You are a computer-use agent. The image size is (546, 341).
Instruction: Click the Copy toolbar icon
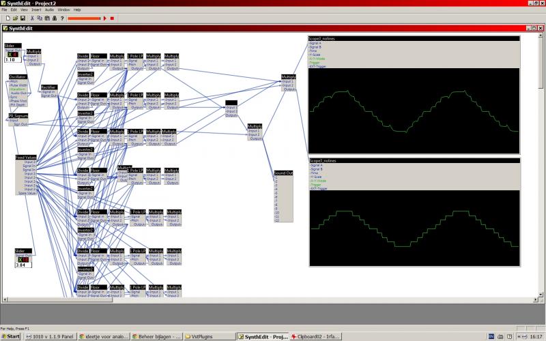tap(40, 18)
